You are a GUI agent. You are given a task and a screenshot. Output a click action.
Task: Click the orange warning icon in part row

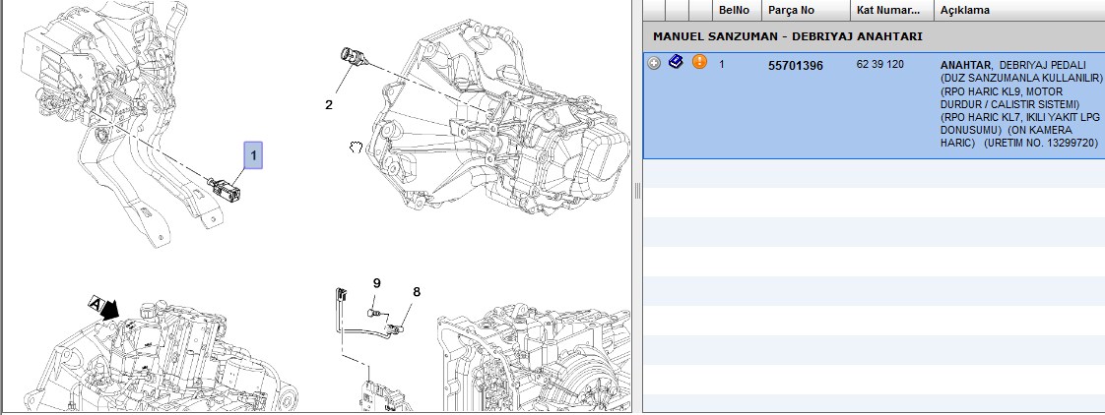pos(699,62)
